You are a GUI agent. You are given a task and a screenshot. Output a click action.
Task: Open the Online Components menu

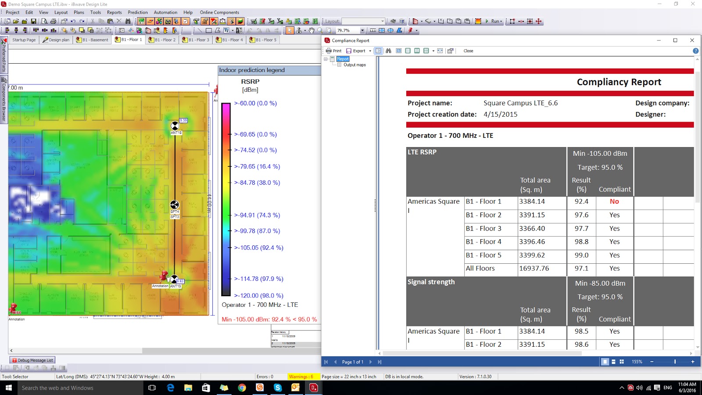tap(219, 12)
